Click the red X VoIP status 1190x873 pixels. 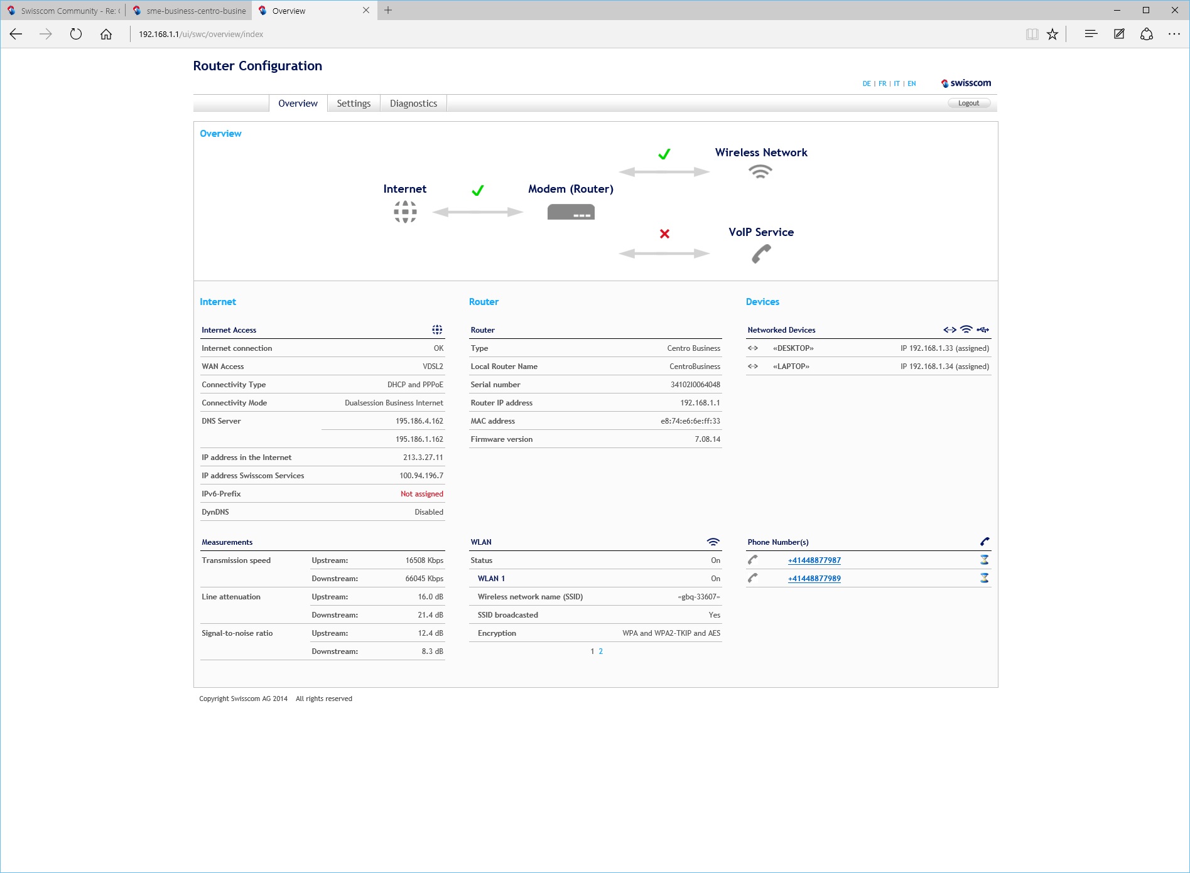[x=664, y=233]
